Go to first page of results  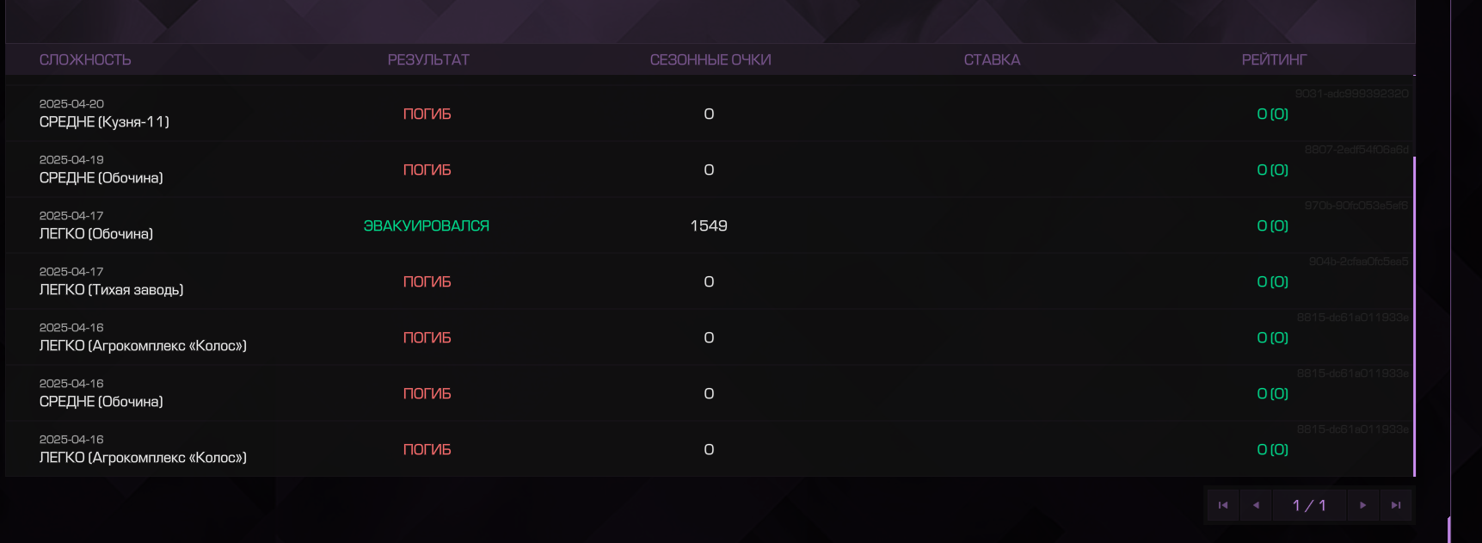pyautogui.click(x=1223, y=505)
